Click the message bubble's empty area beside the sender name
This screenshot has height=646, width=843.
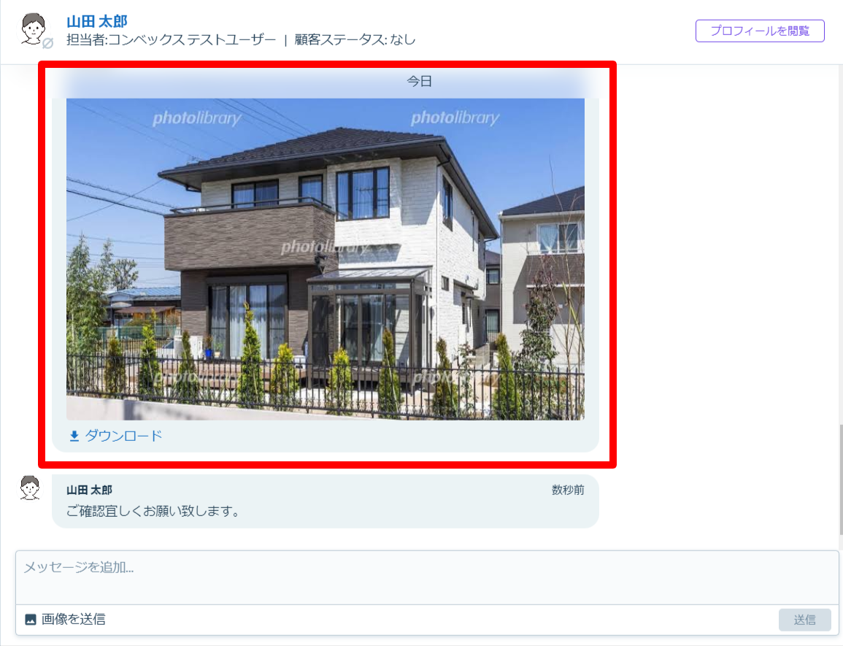[331, 490]
